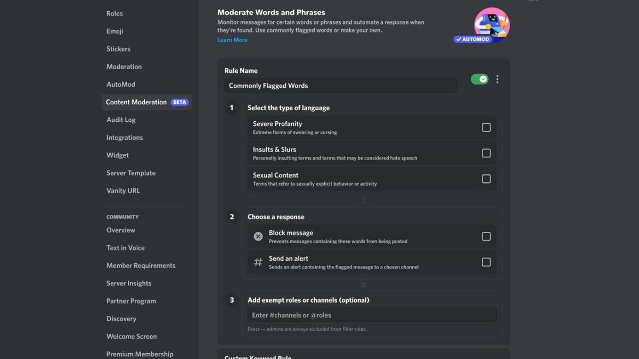Open the Audit Log section
This screenshot has height=359, width=639.
[x=121, y=120]
